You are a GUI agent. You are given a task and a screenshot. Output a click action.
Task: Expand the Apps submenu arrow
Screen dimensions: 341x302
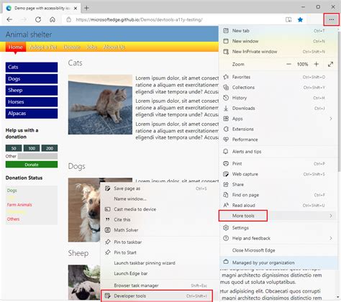[331, 119]
